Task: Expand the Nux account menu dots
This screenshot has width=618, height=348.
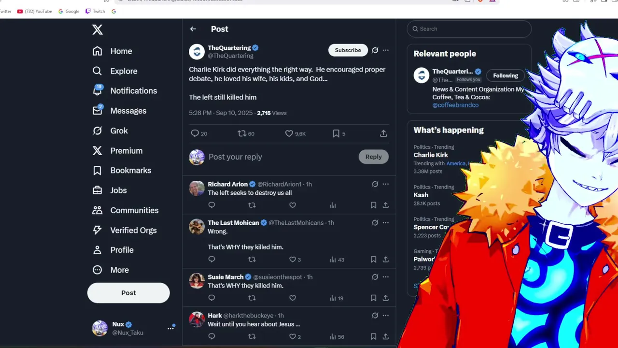Action: (x=170, y=328)
